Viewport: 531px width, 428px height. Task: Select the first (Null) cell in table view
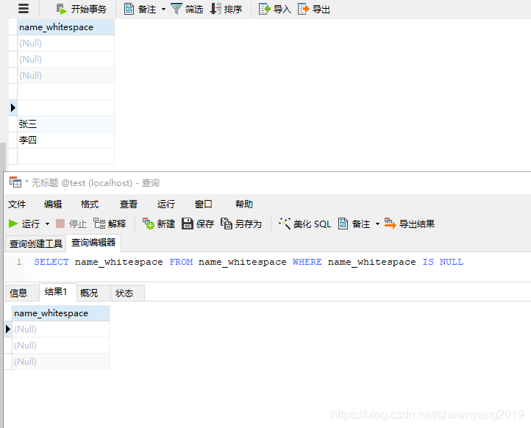pos(65,43)
